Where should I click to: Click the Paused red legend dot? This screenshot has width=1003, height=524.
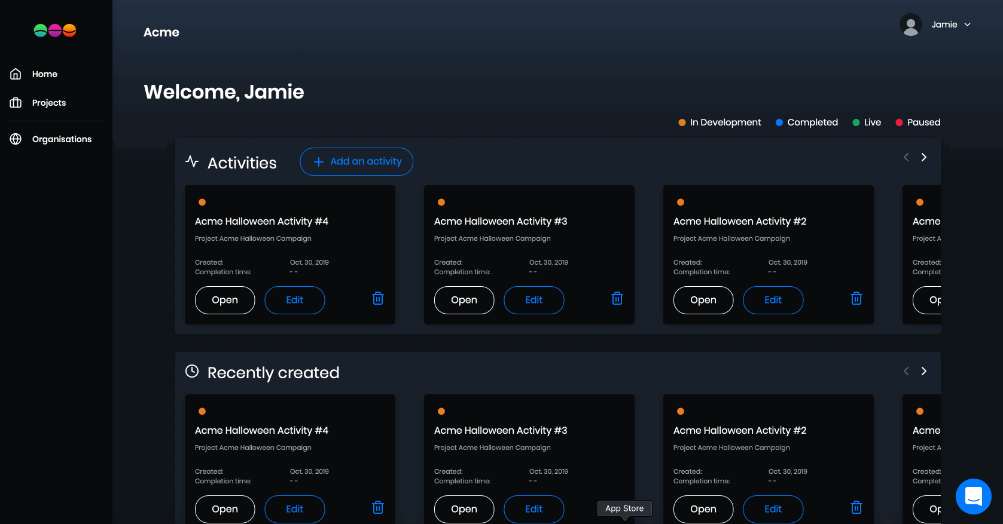(x=899, y=122)
